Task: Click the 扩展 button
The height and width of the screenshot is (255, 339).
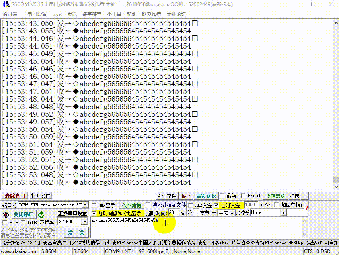Action: click(294, 196)
